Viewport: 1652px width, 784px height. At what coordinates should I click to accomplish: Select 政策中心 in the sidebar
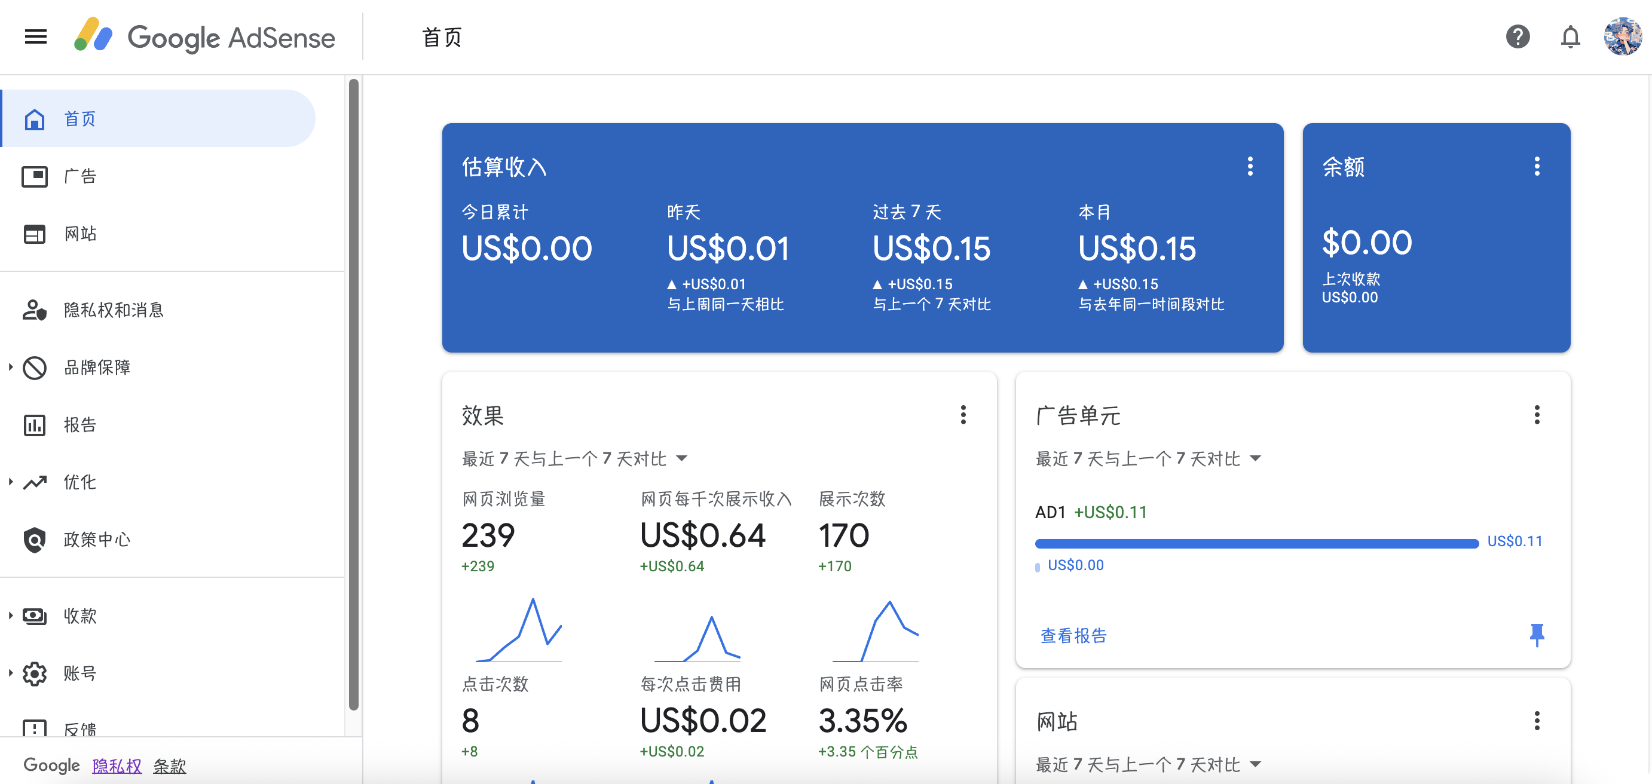pos(158,540)
